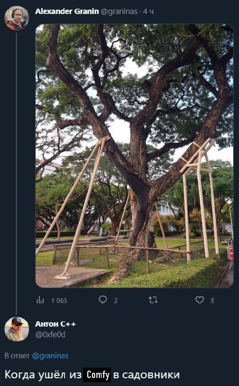Enlarge the propped-up tree photo
This screenshot has height=386, width=239.
coord(134,156)
